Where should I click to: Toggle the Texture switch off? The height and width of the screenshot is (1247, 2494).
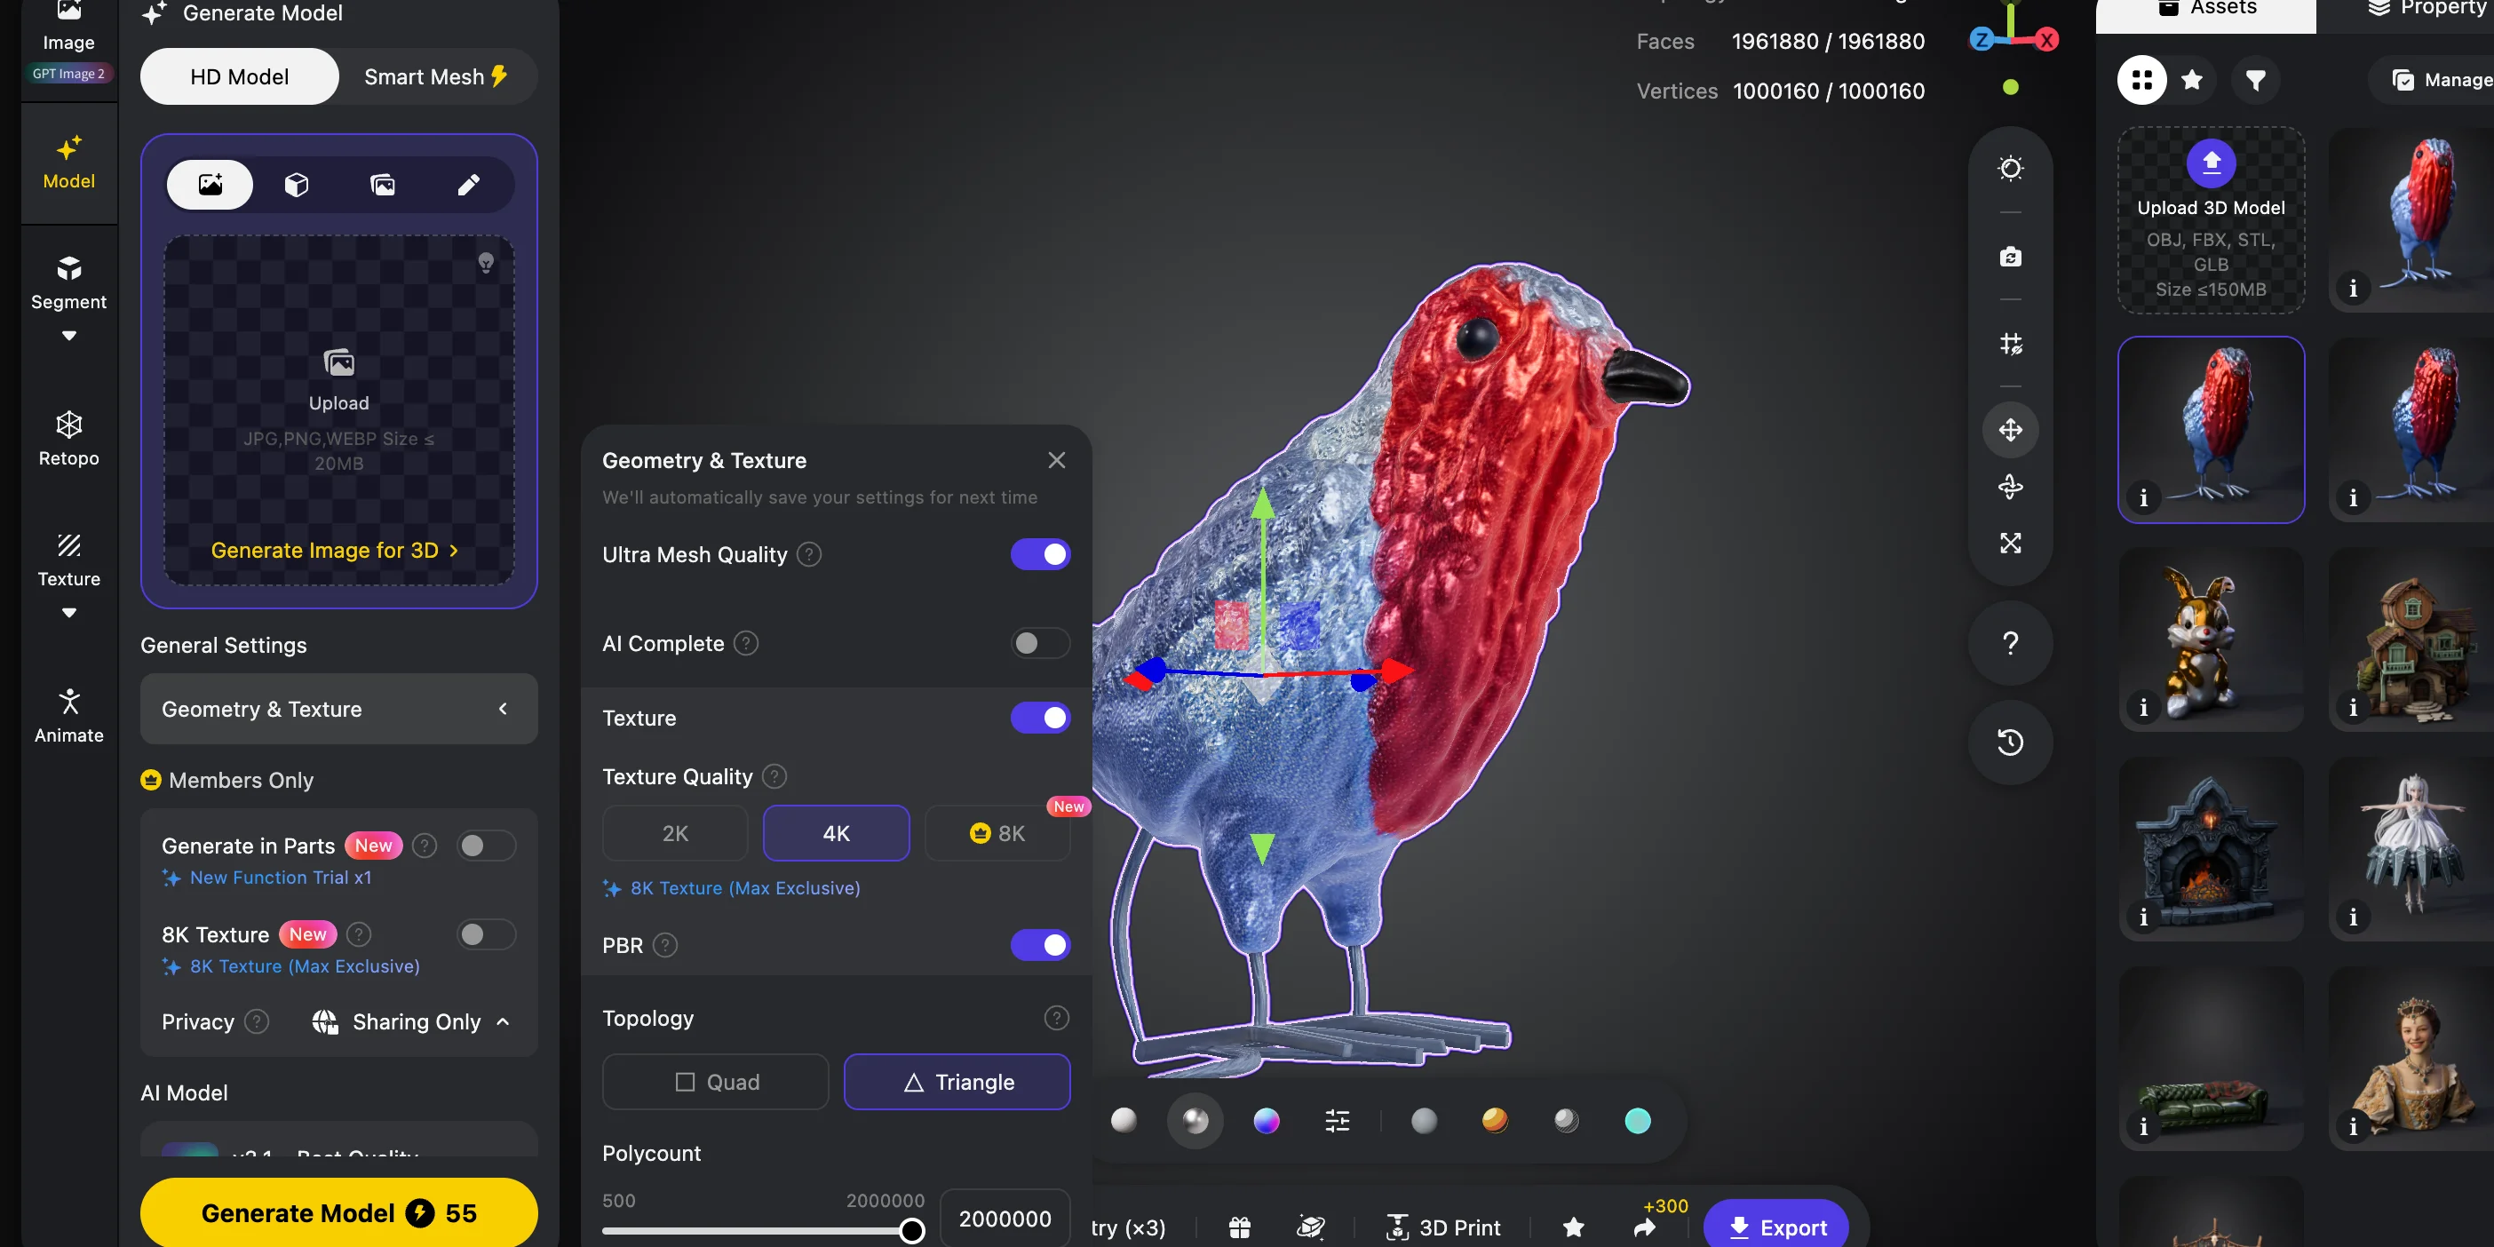point(1040,718)
